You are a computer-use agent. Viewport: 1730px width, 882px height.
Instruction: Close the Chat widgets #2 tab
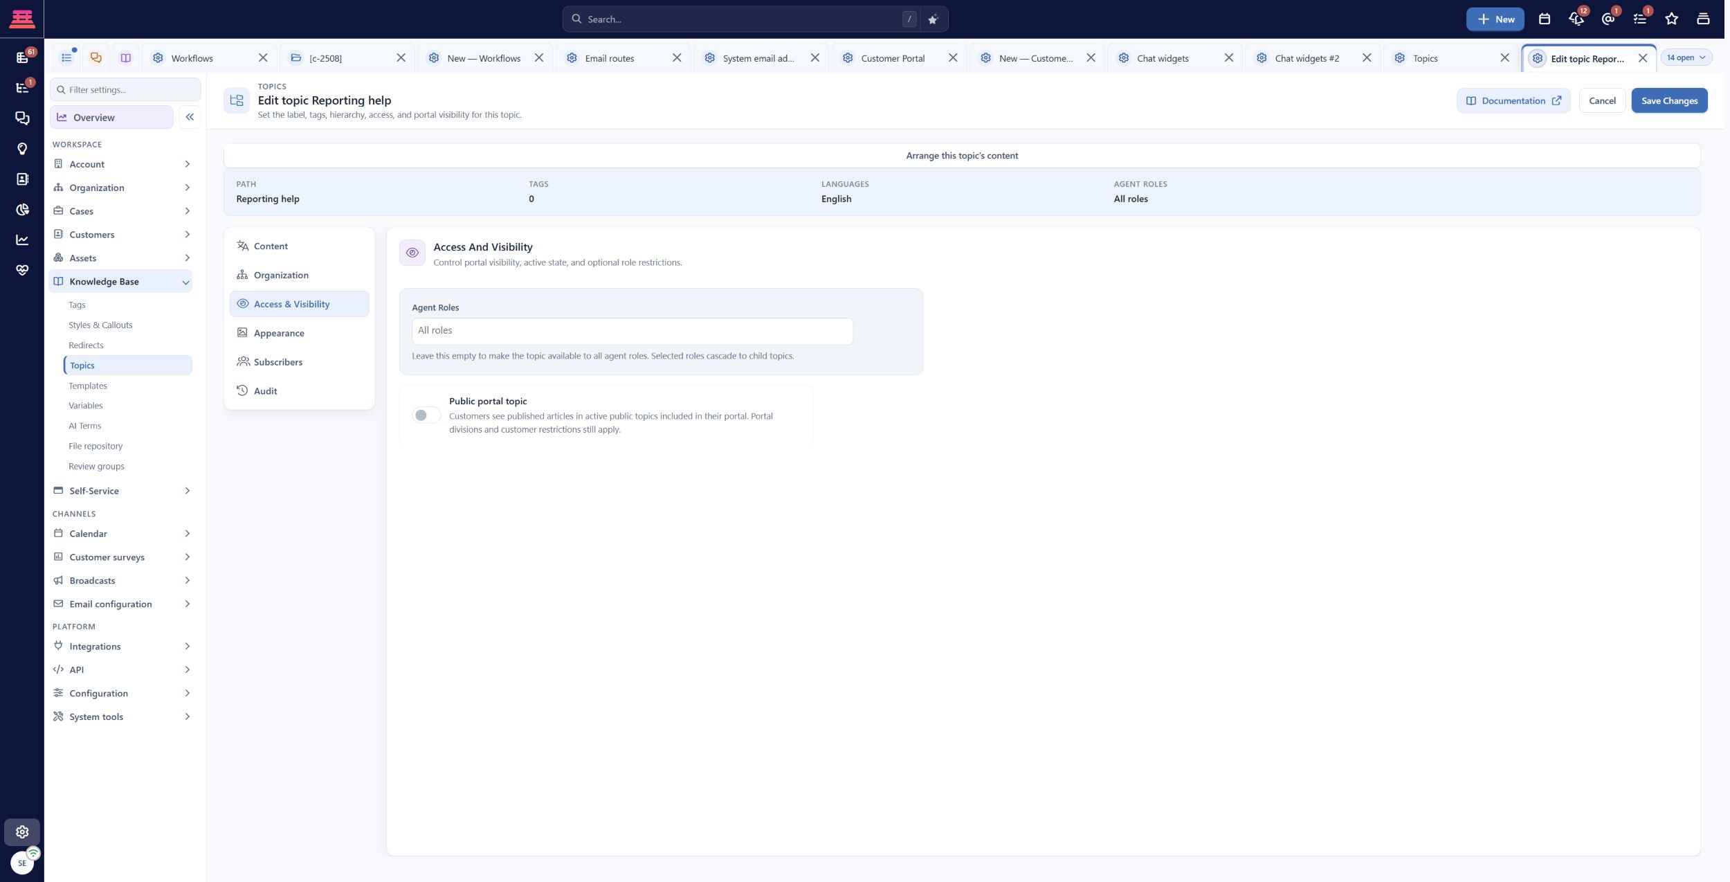click(1367, 58)
